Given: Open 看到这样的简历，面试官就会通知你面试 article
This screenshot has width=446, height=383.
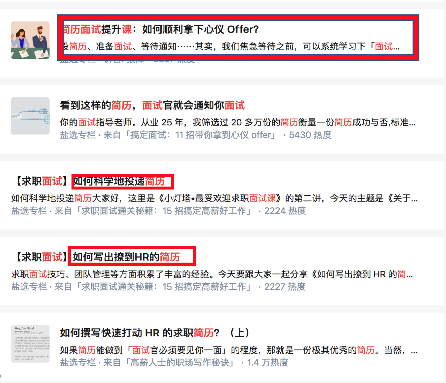Looking at the screenshot, I should (x=152, y=105).
